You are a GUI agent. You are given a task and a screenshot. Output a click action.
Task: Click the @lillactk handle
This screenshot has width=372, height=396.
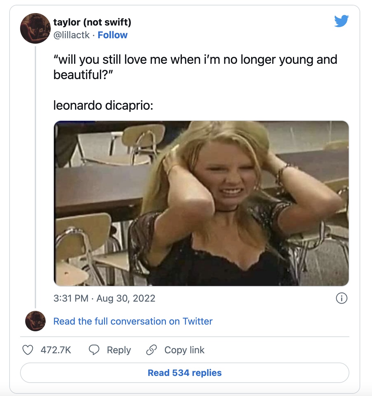point(71,35)
